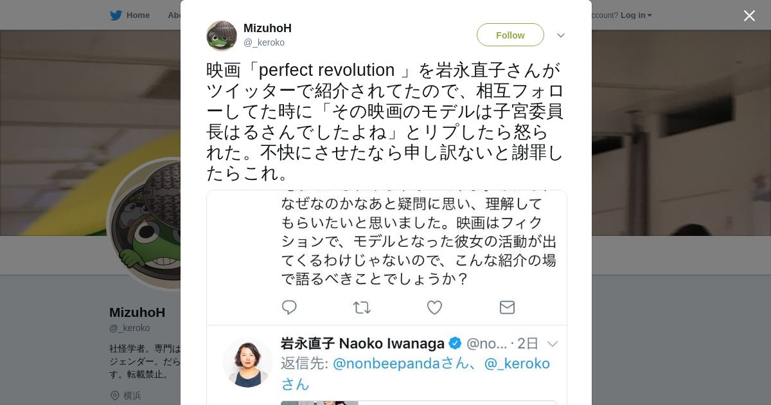Click the @_keroko handle under MizuhoH
Screen dimensions: 771x405
264,42
